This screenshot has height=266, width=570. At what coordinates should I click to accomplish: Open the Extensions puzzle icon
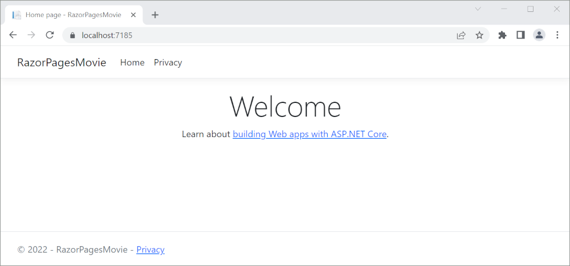[x=502, y=35]
